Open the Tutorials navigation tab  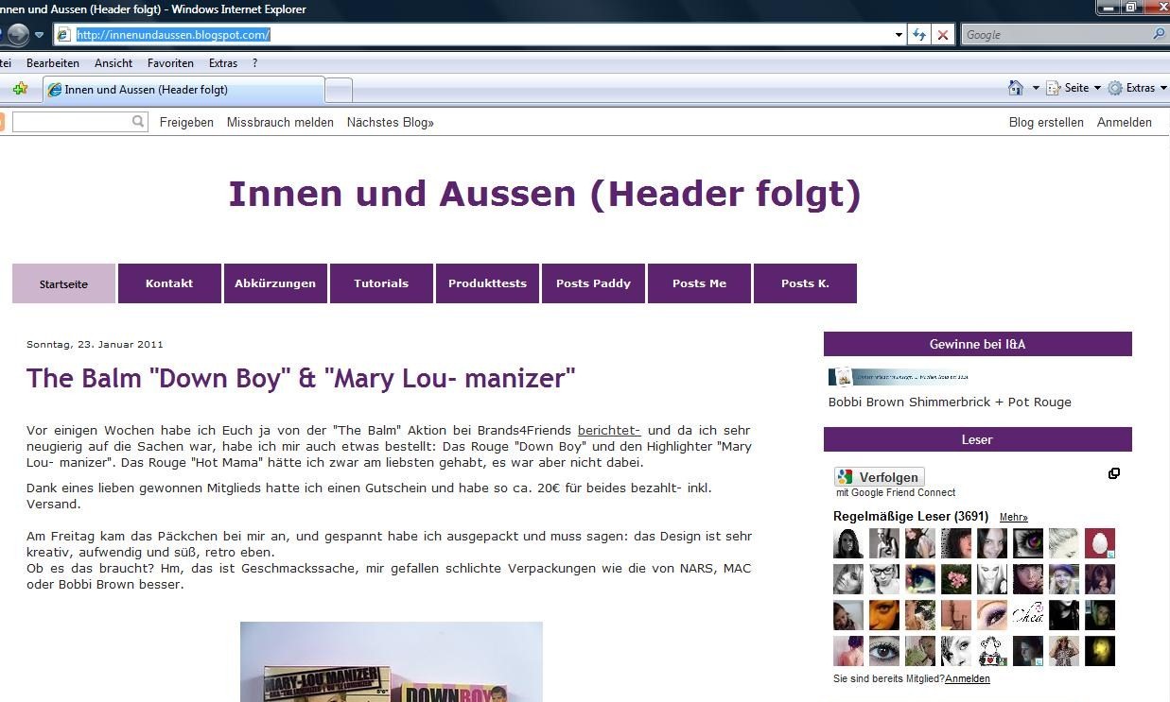[381, 283]
